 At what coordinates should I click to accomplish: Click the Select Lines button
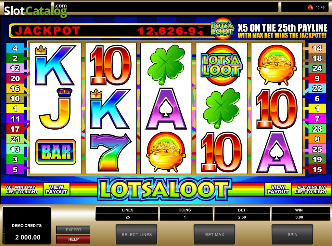(136, 235)
